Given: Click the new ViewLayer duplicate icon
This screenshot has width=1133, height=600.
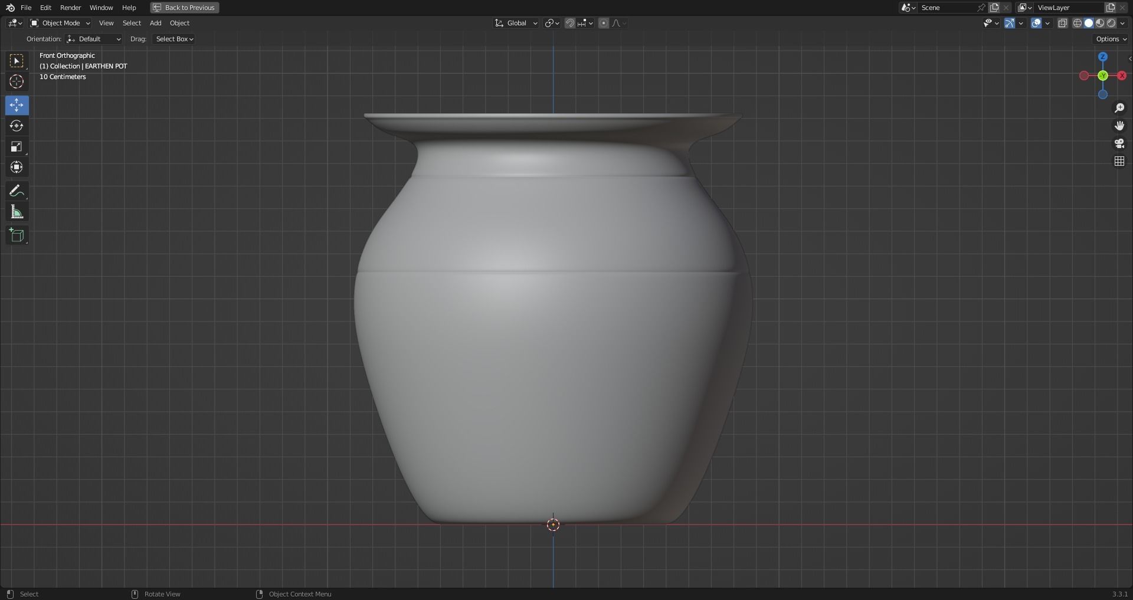Looking at the screenshot, I should coord(1111,8).
